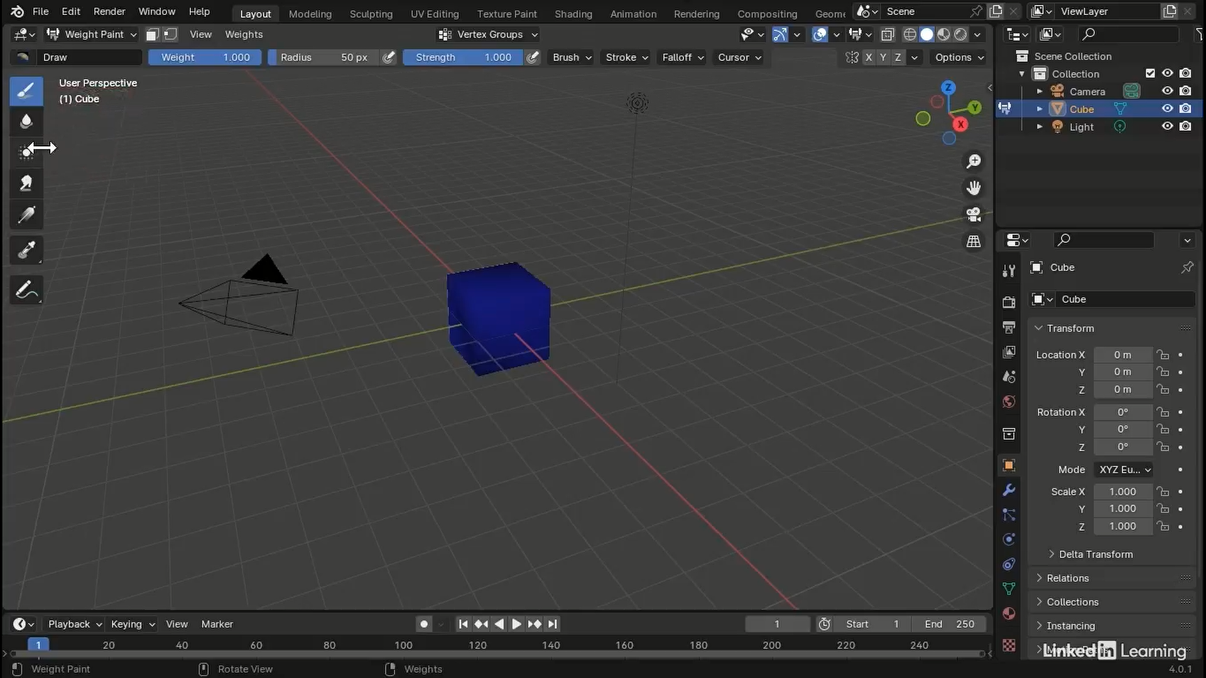Click the pan view hand icon
The height and width of the screenshot is (678, 1206).
974,188
